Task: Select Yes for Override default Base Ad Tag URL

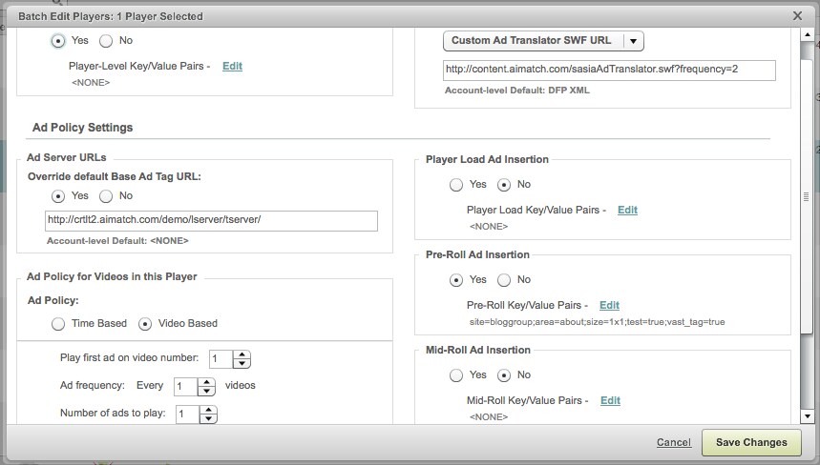Action: tap(59, 195)
